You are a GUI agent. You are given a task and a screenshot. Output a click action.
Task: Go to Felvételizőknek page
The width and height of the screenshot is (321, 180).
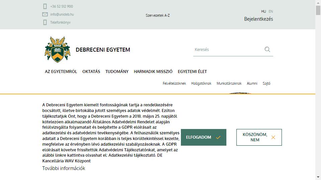coord(174,83)
